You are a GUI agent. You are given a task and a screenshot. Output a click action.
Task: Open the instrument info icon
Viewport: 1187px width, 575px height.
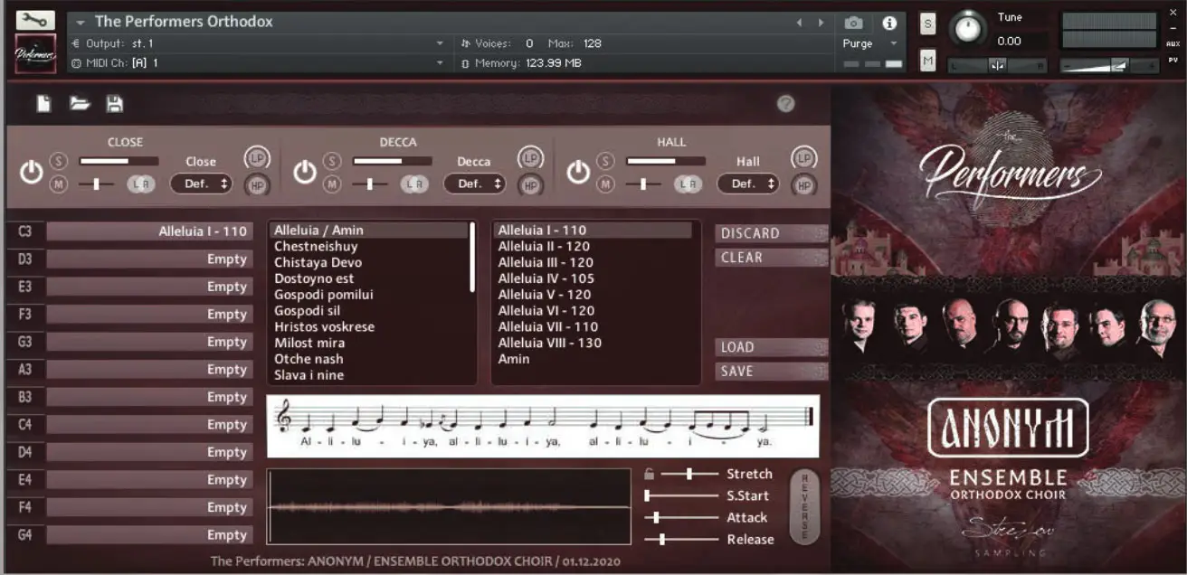click(x=889, y=23)
